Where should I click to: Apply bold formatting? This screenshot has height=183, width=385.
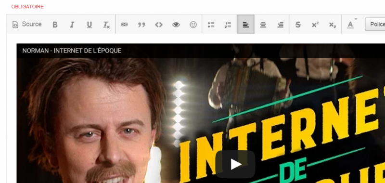55,24
